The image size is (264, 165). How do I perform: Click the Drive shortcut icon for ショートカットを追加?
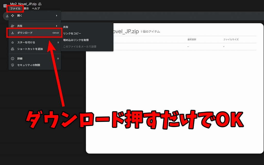(13, 49)
